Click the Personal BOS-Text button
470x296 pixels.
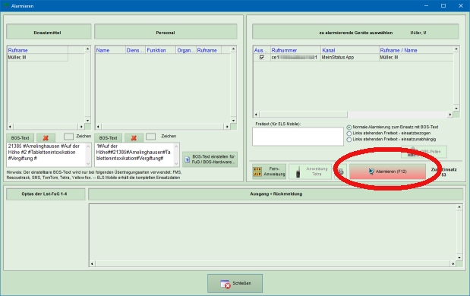click(109, 138)
